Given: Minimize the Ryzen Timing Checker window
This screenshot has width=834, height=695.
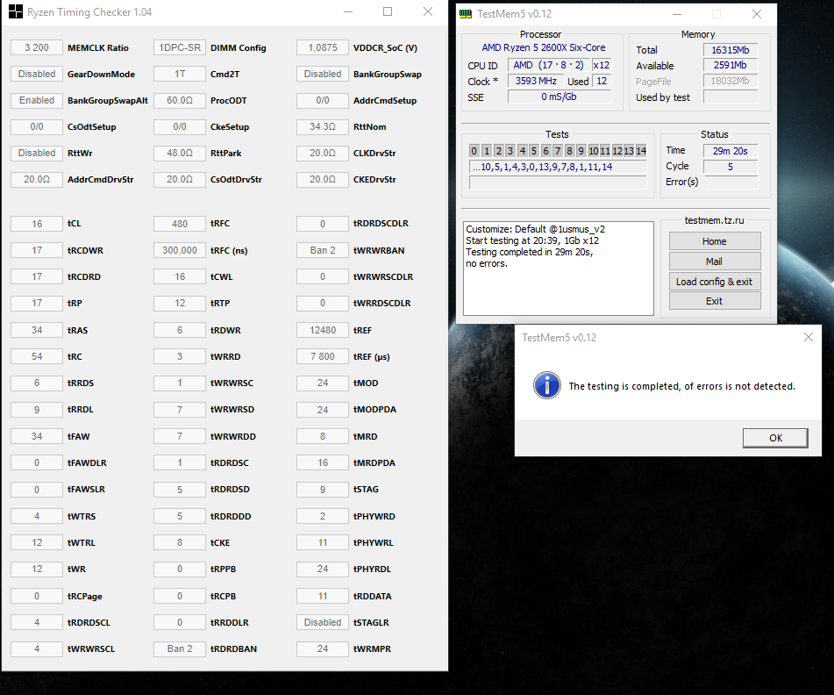Looking at the screenshot, I should 348,11.
